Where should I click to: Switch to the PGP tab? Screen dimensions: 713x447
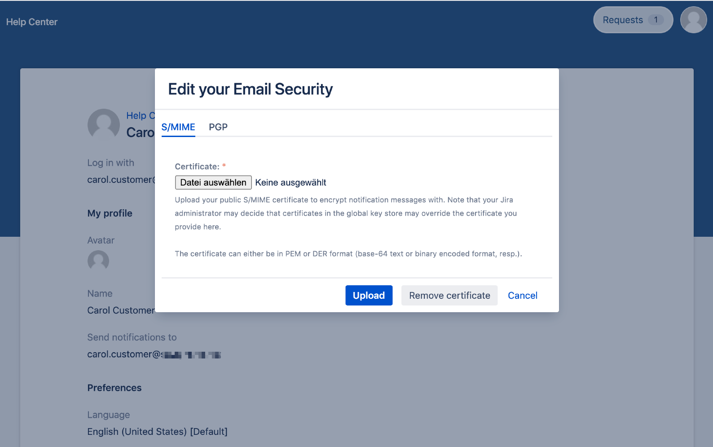coord(218,127)
